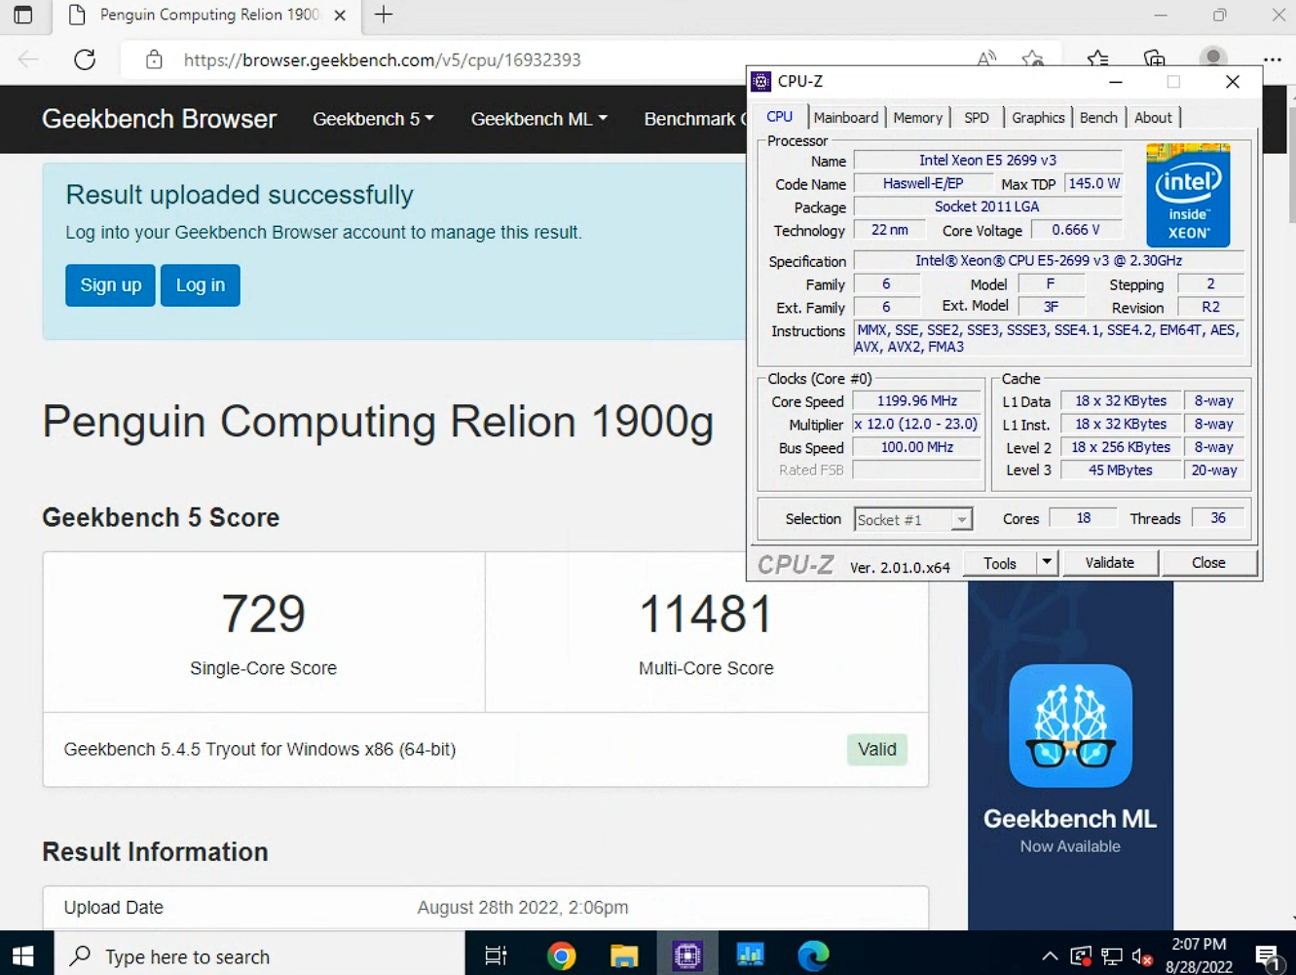Click the Max TDP 145.0 W value

[1094, 183]
